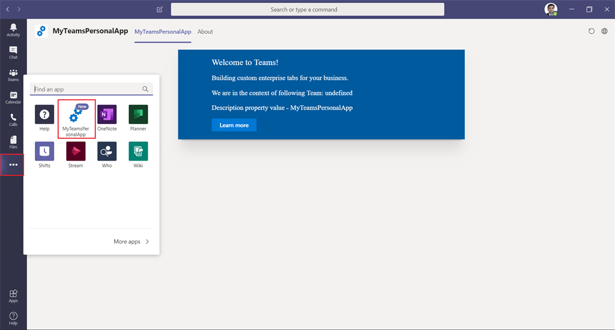615x330 pixels.
Task: Open the Apps store in sidebar
Action: 13,296
